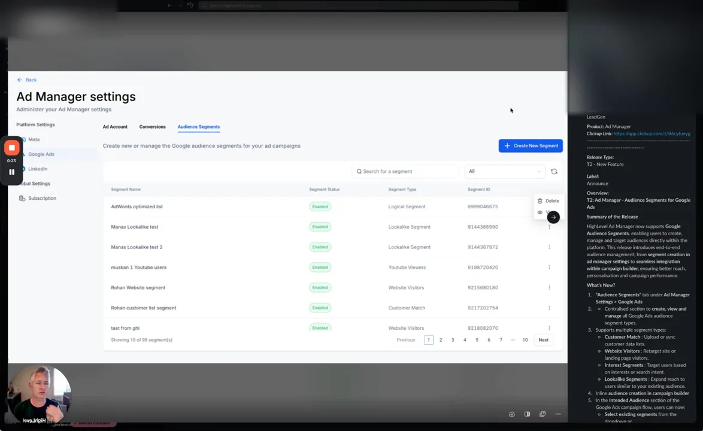
Task: Click Previous page button
Action: tap(406, 340)
